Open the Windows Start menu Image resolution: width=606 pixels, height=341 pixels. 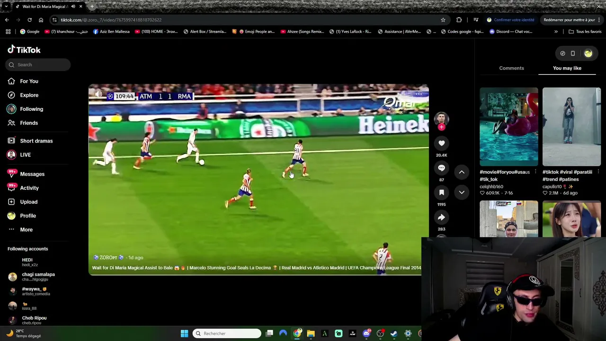point(184,333)
